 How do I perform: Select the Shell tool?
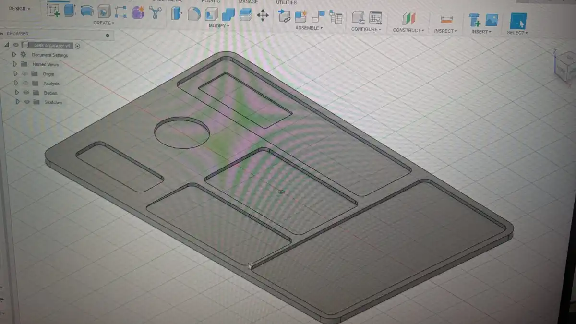[x=211, y=14]
